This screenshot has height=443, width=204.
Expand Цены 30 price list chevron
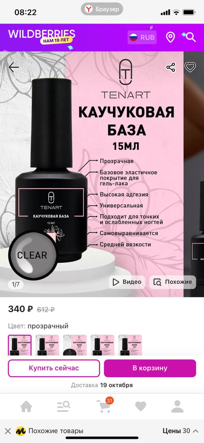coord(195,431)
